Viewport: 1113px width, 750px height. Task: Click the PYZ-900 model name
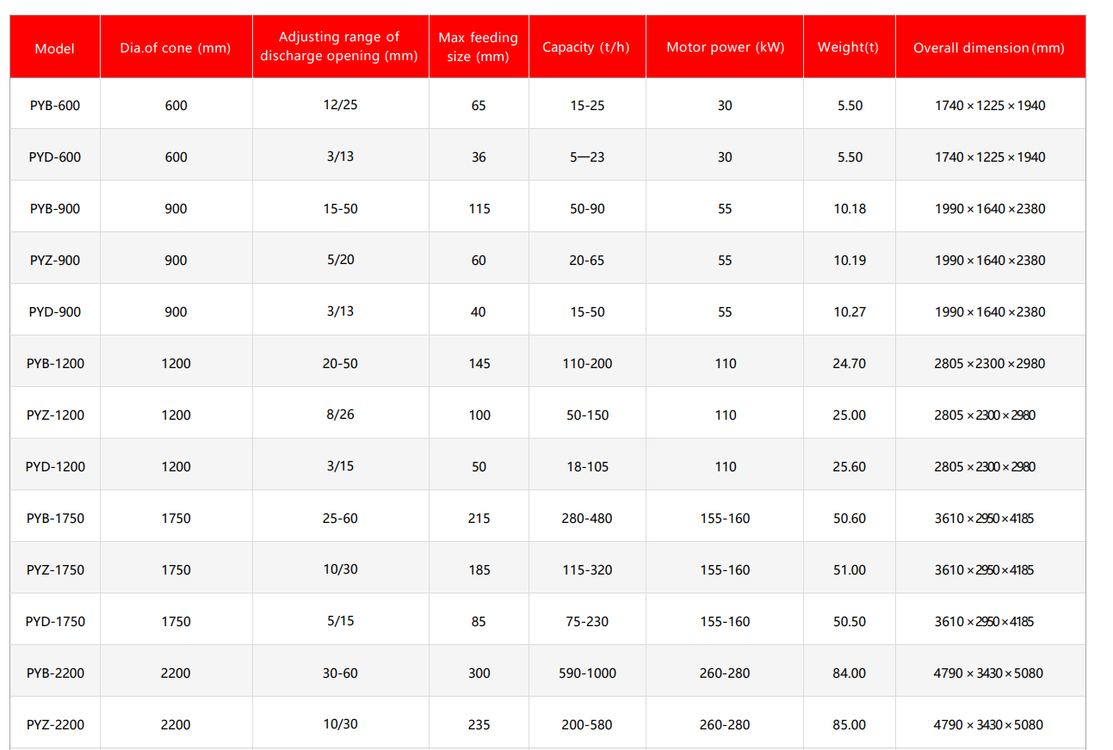[x=55, y=260]
